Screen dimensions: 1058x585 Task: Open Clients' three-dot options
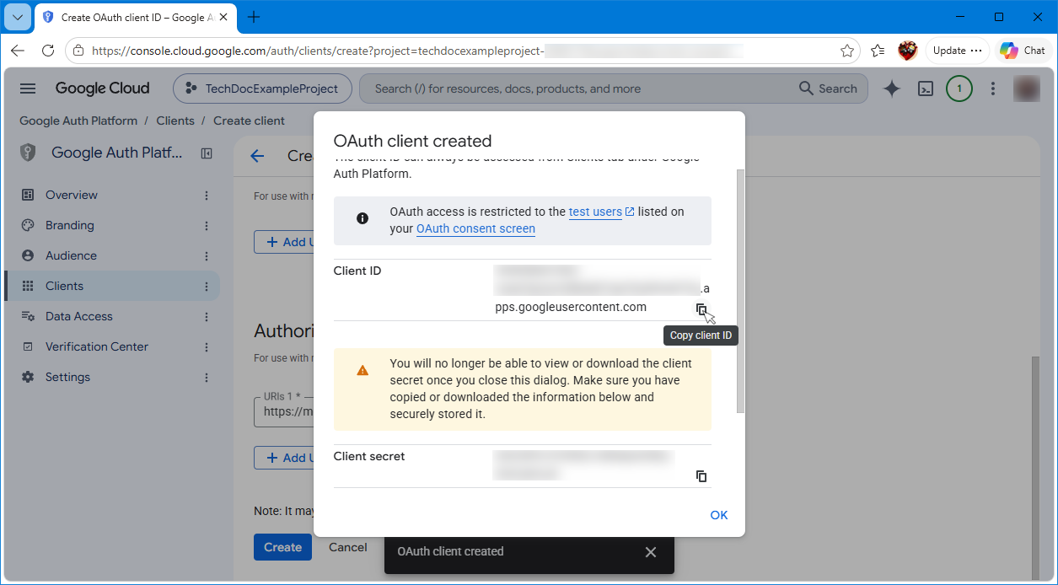(x=207, y=287)
